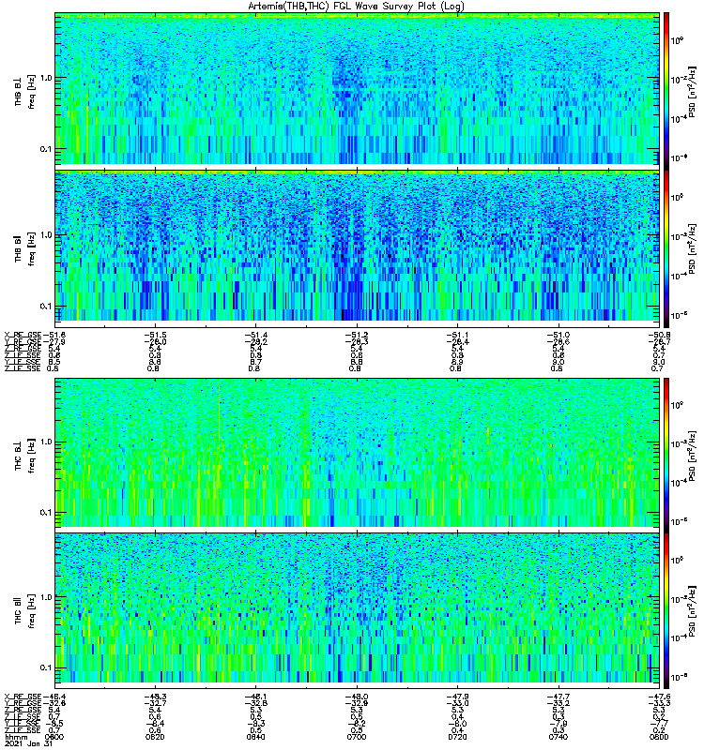Click the 1.0 frequency tick of the THB B⊥ panel
Viewport: 704px width, 750px height.
(46, 78)
